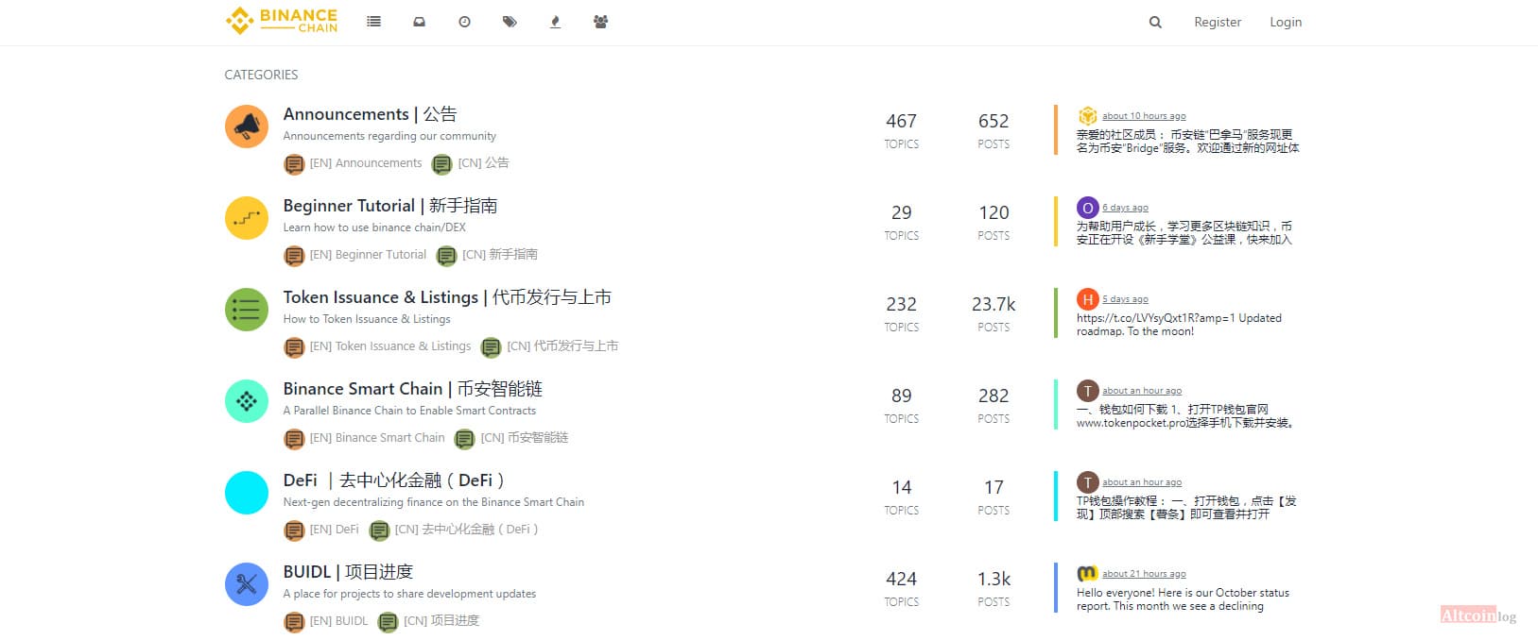Screen dimensions: 1538x640
Task: Open [EN] BUIDL subcategory link
Action: click(338, 621)
